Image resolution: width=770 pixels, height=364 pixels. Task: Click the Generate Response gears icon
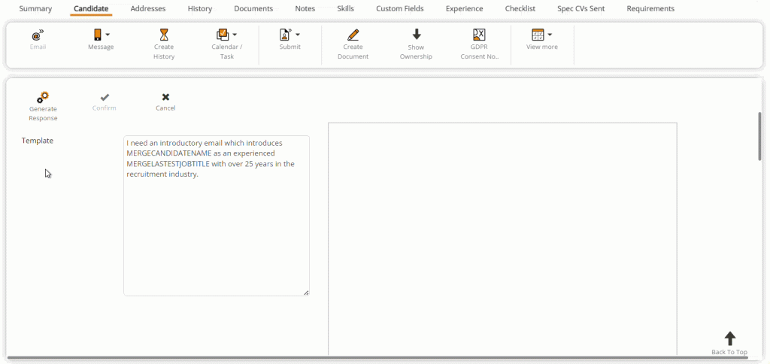coord(43,98)
